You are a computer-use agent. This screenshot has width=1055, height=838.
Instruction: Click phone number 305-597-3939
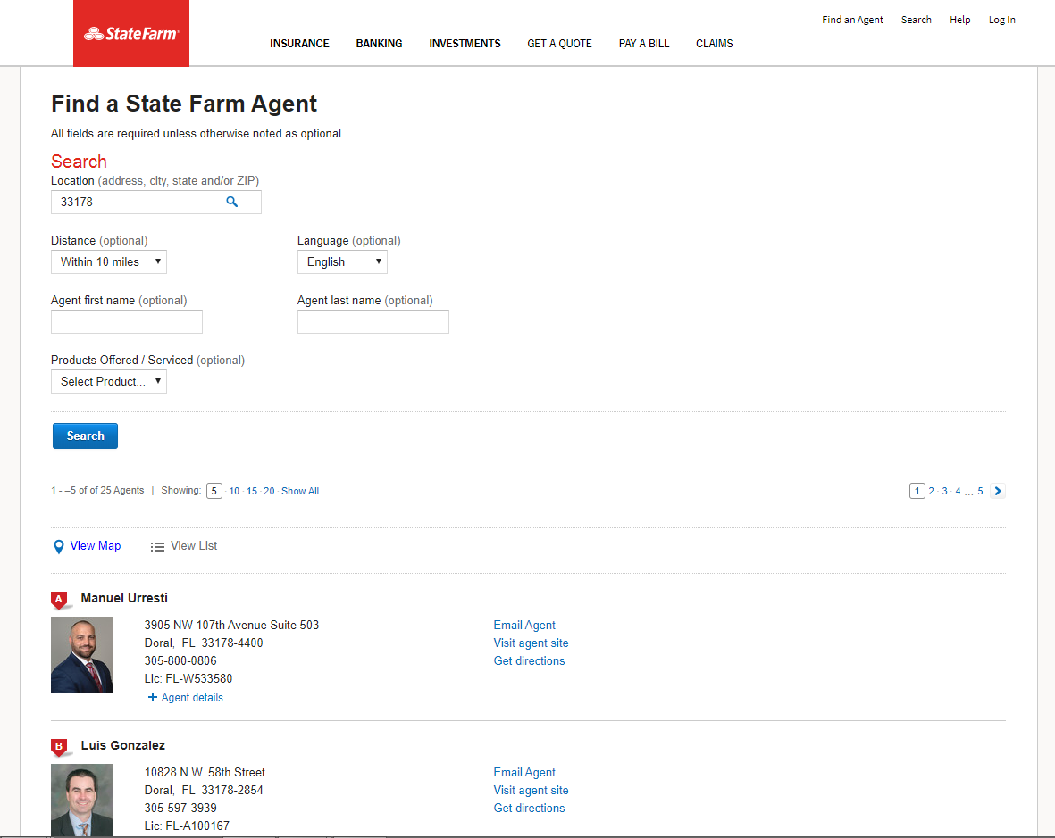click(180, 808)
